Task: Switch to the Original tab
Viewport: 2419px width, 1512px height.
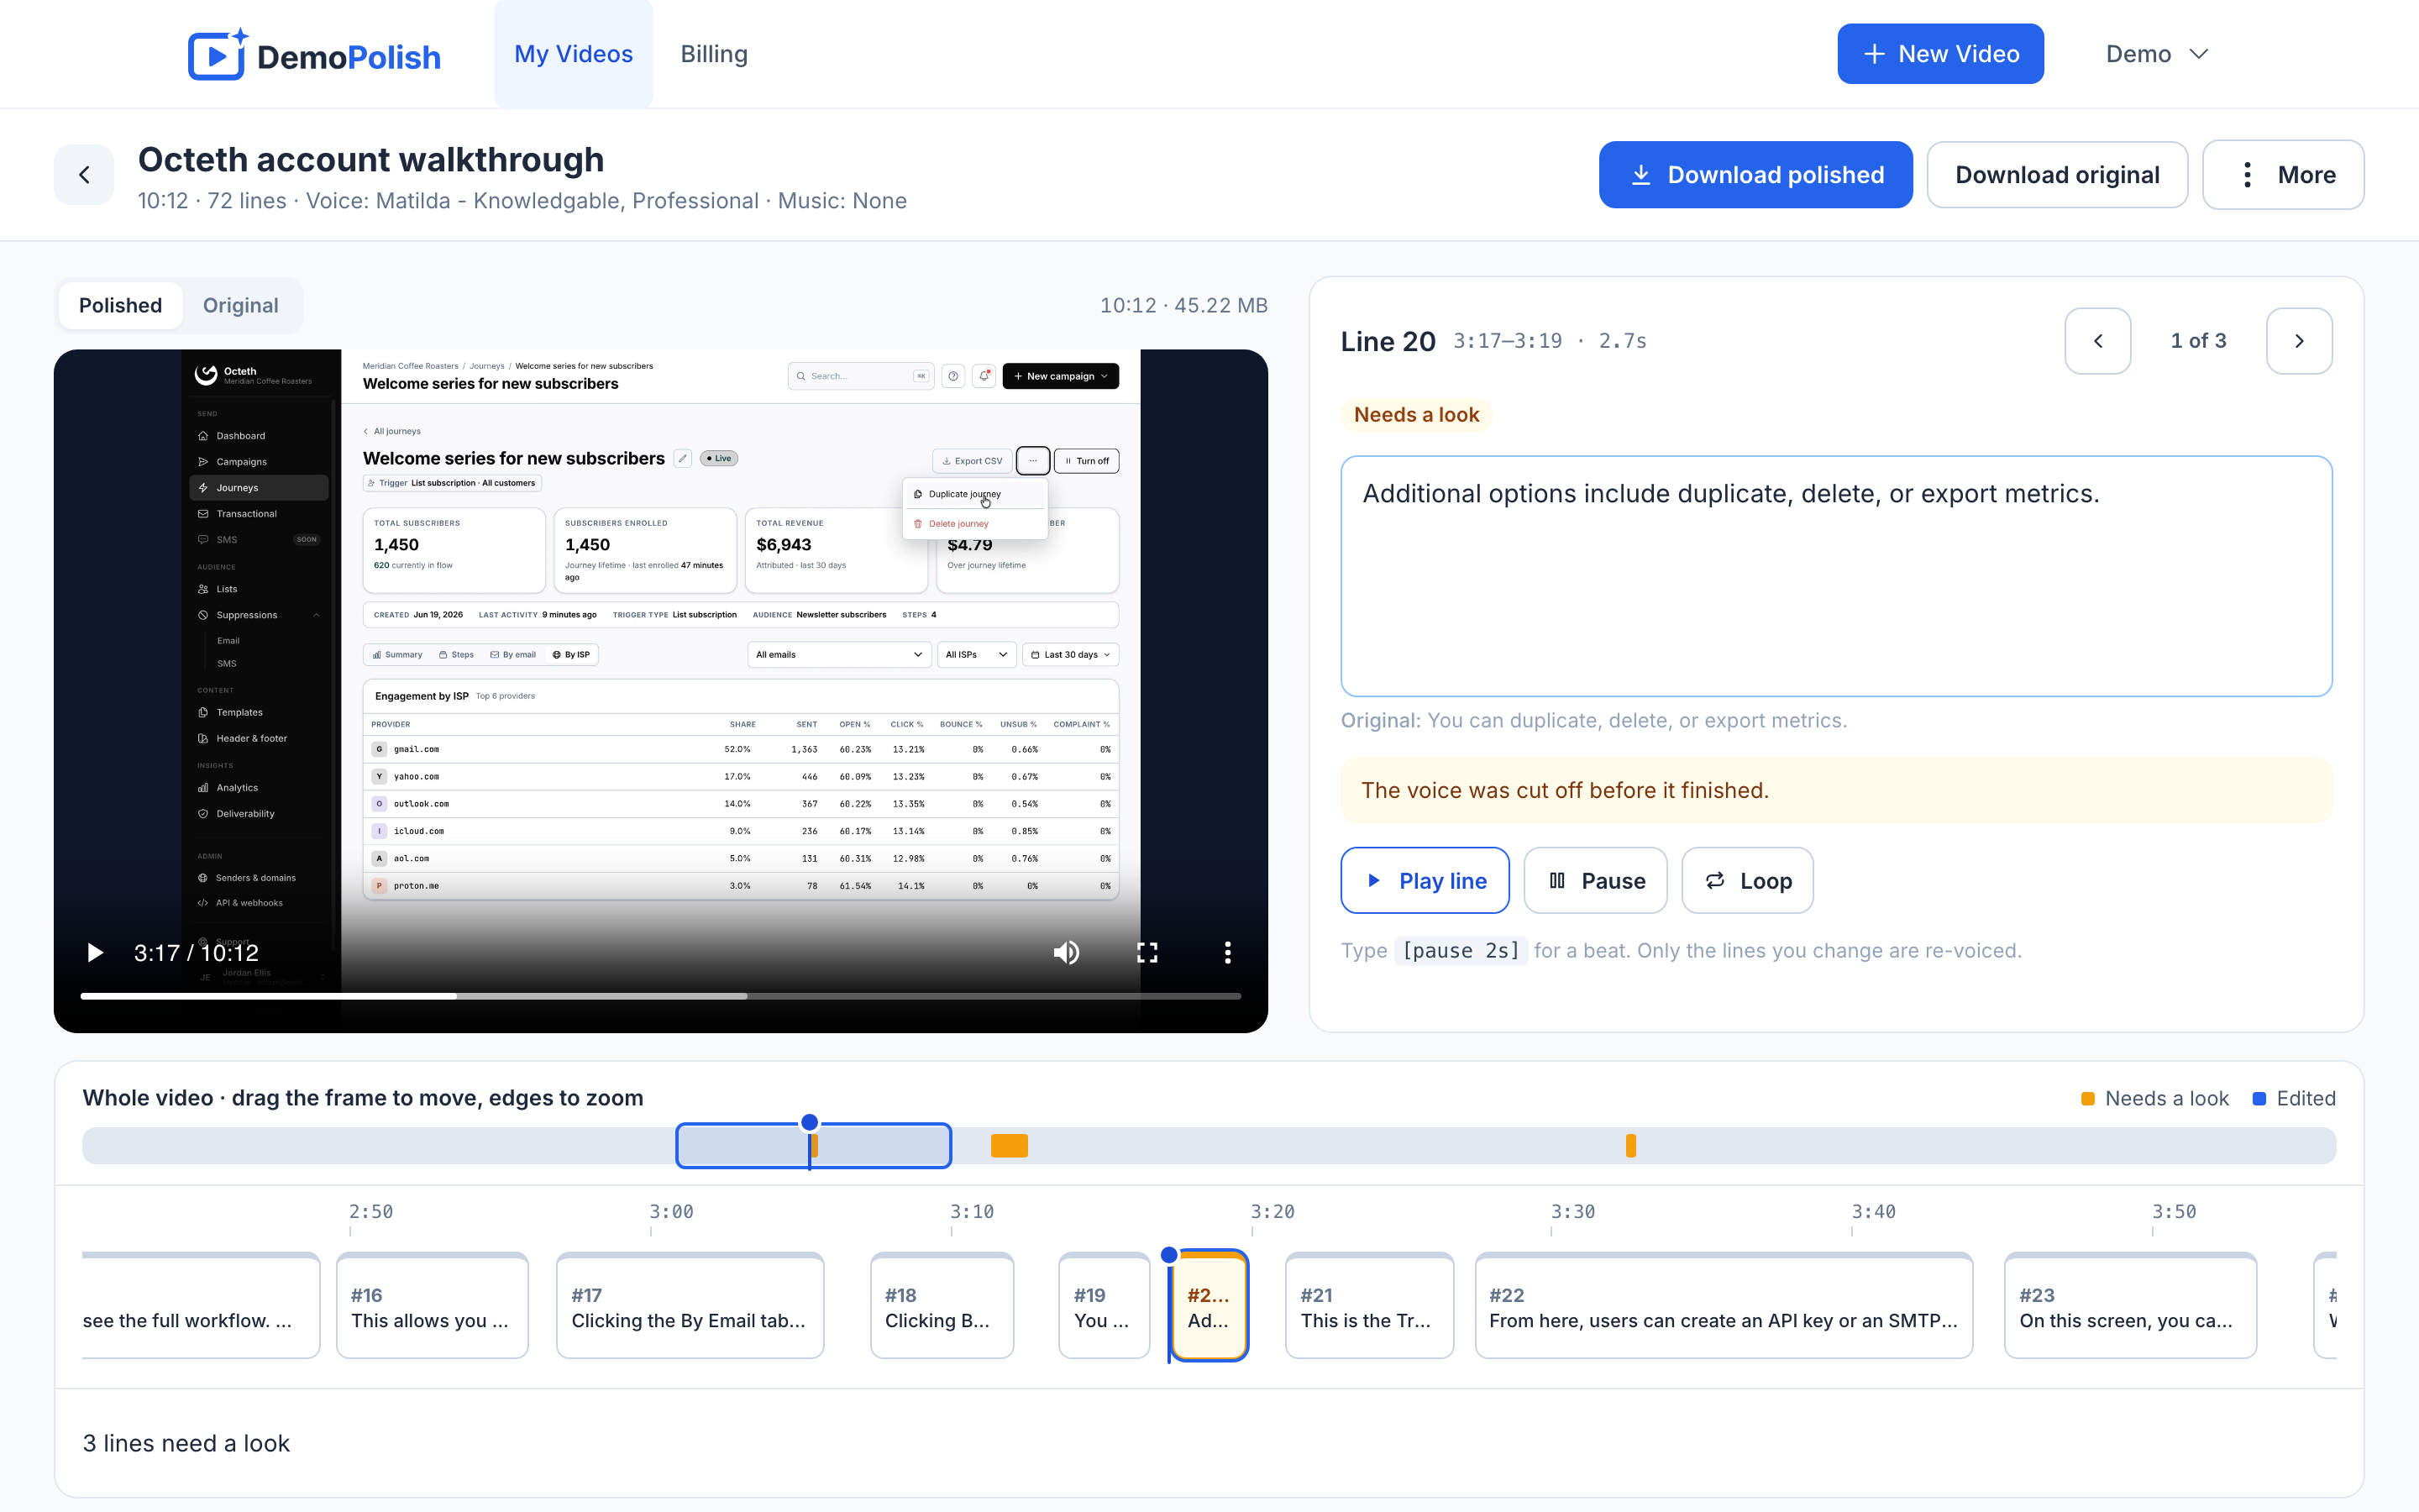Action: pyautogui.click(x=240, y=305)
